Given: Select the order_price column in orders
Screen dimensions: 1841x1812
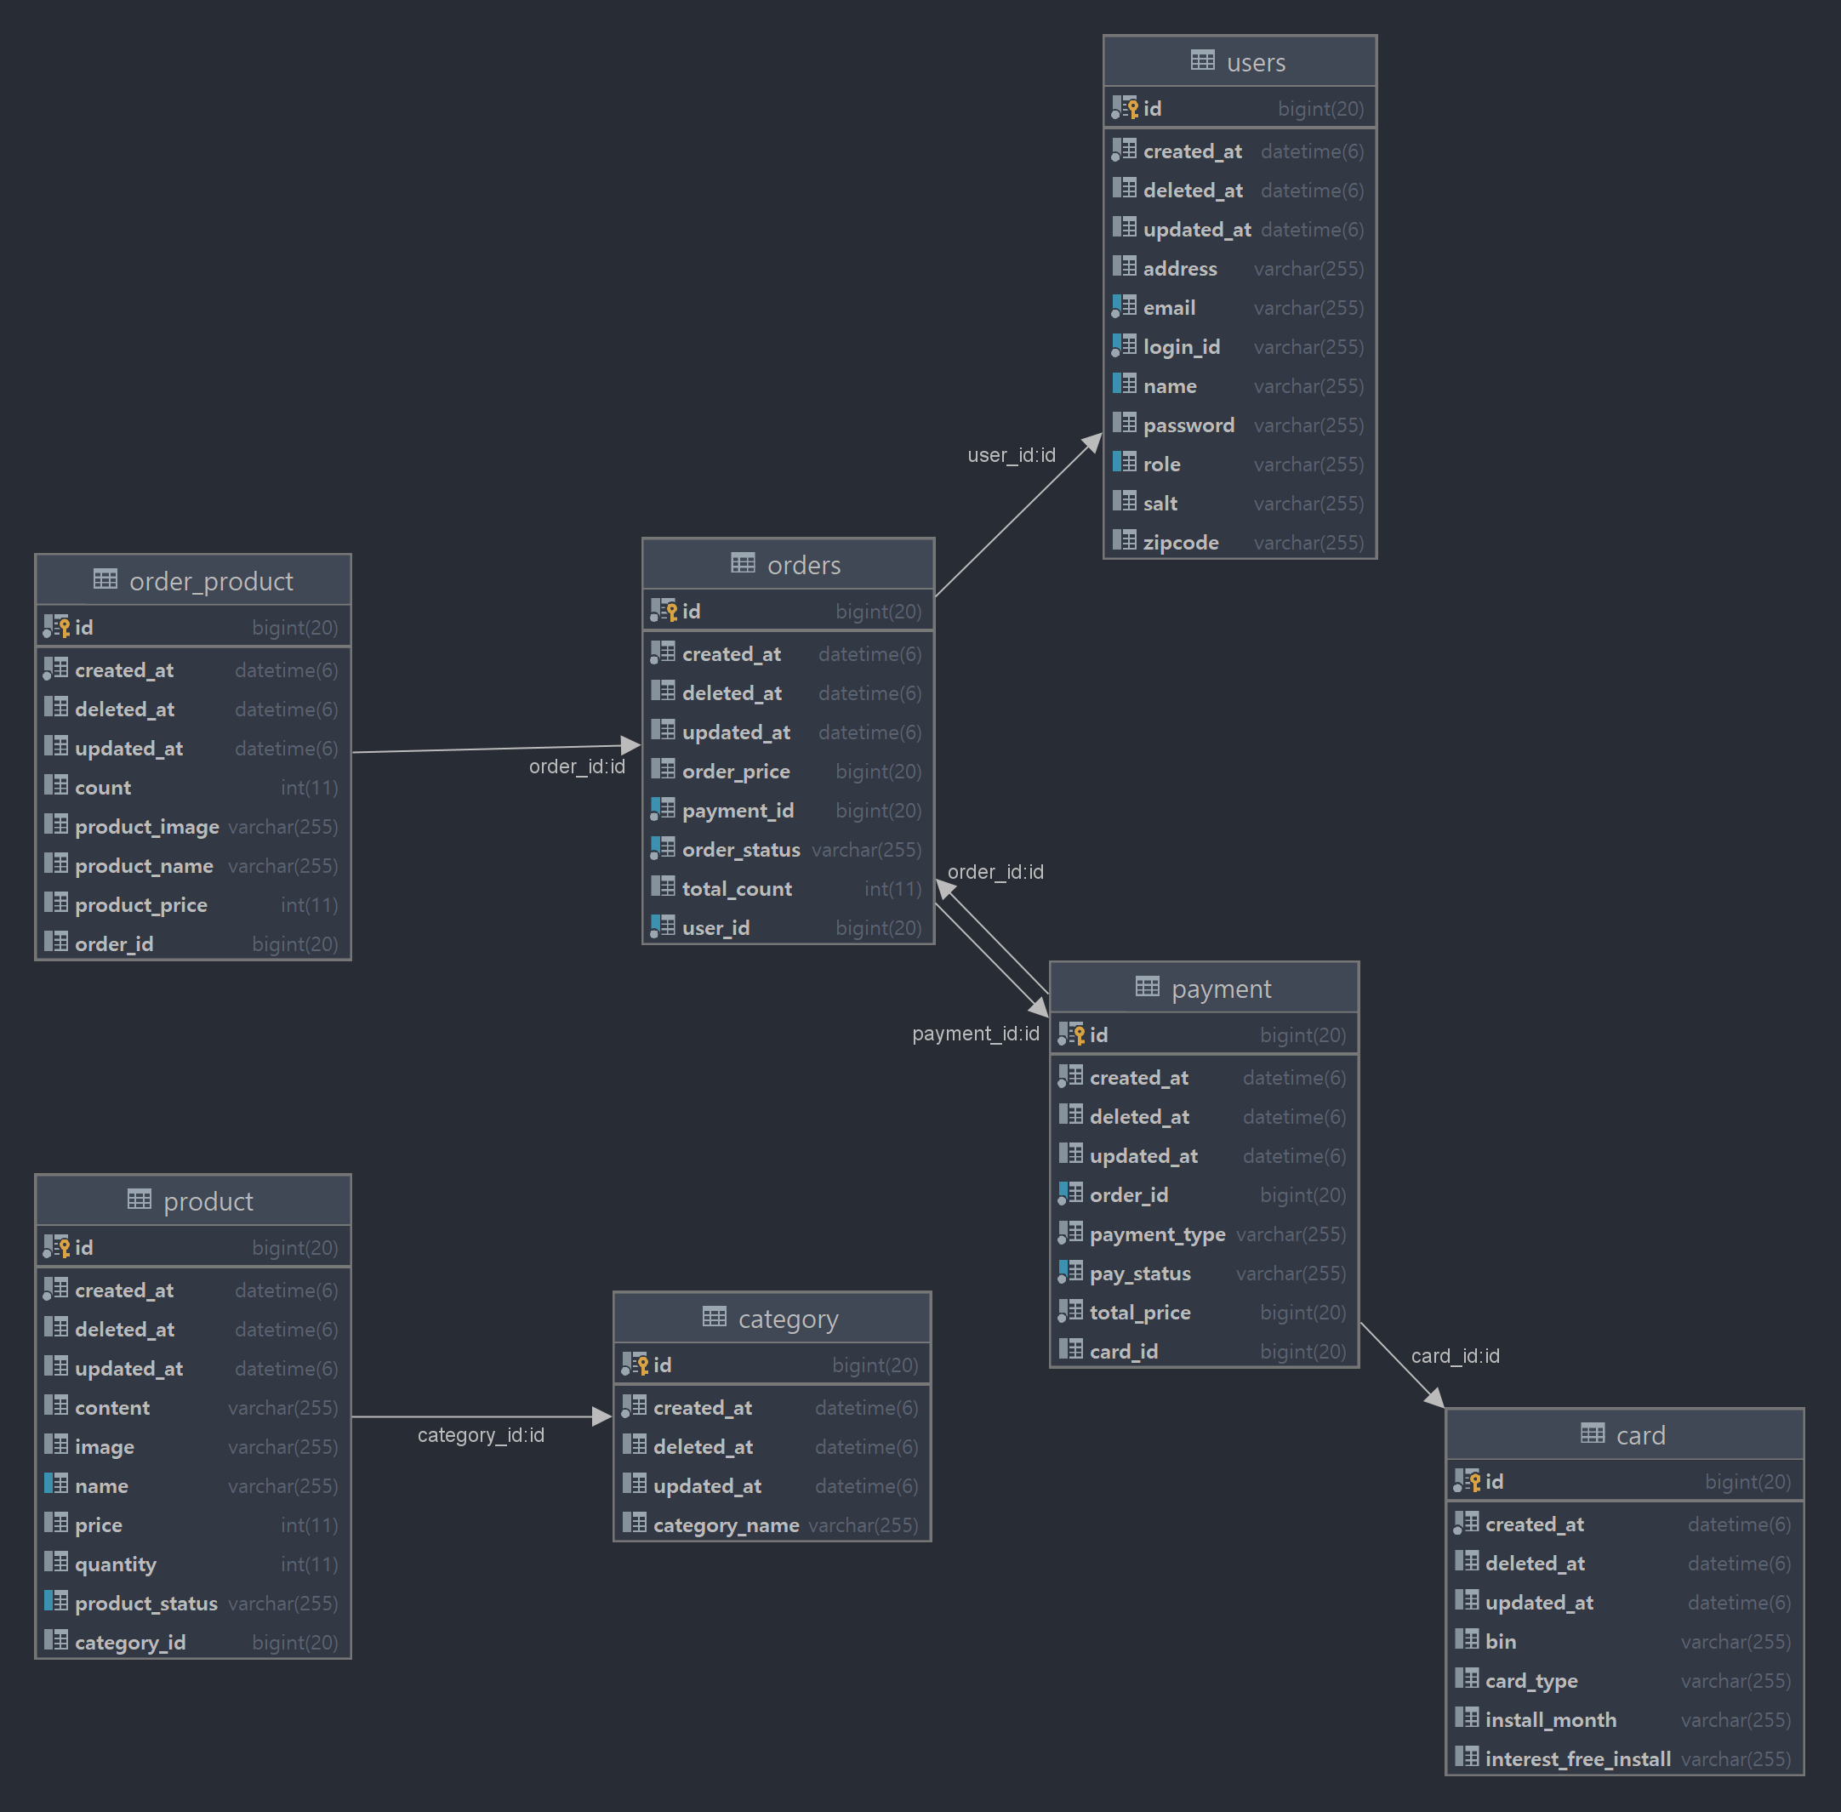Looking at the screenshot, I should (x=788, y=771).
